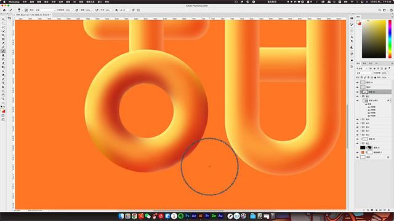Image resolution: width=394 pixels, height=221 pixels.
Task: Expand the layer group below selected layer
Action: [361, 96]
